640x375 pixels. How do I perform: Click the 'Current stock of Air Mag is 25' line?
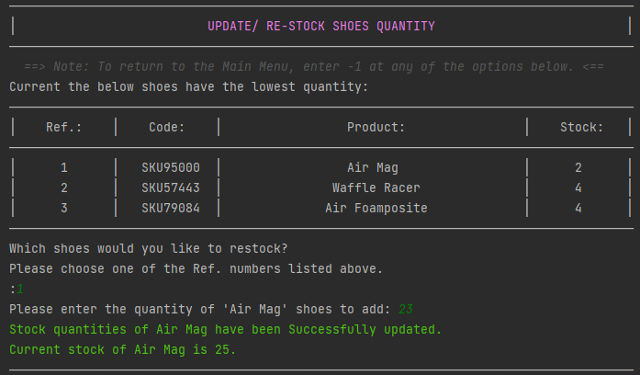pos(122,349)
